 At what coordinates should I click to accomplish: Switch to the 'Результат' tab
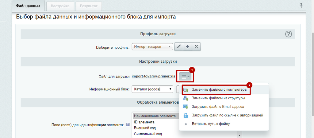[x=89, y=6]
